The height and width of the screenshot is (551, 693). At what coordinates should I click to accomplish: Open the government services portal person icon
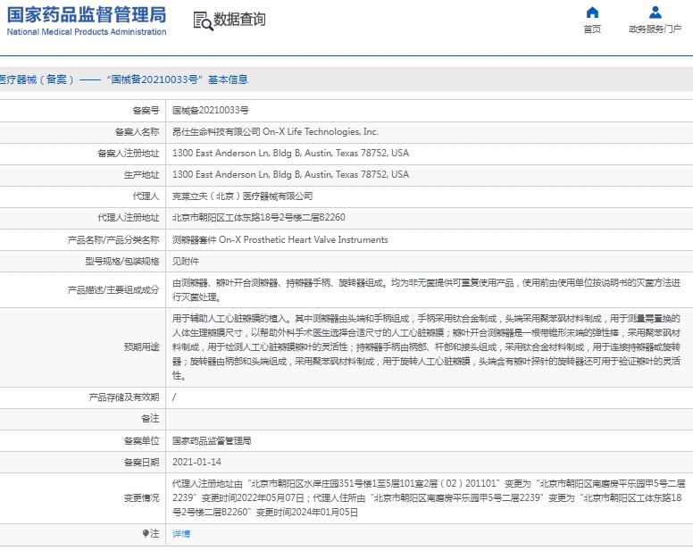[655, 12]
